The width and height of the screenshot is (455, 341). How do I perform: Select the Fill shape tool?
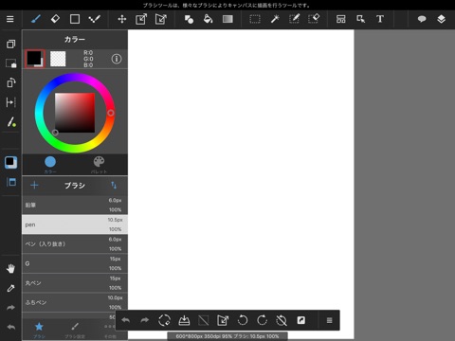[189, 19]
